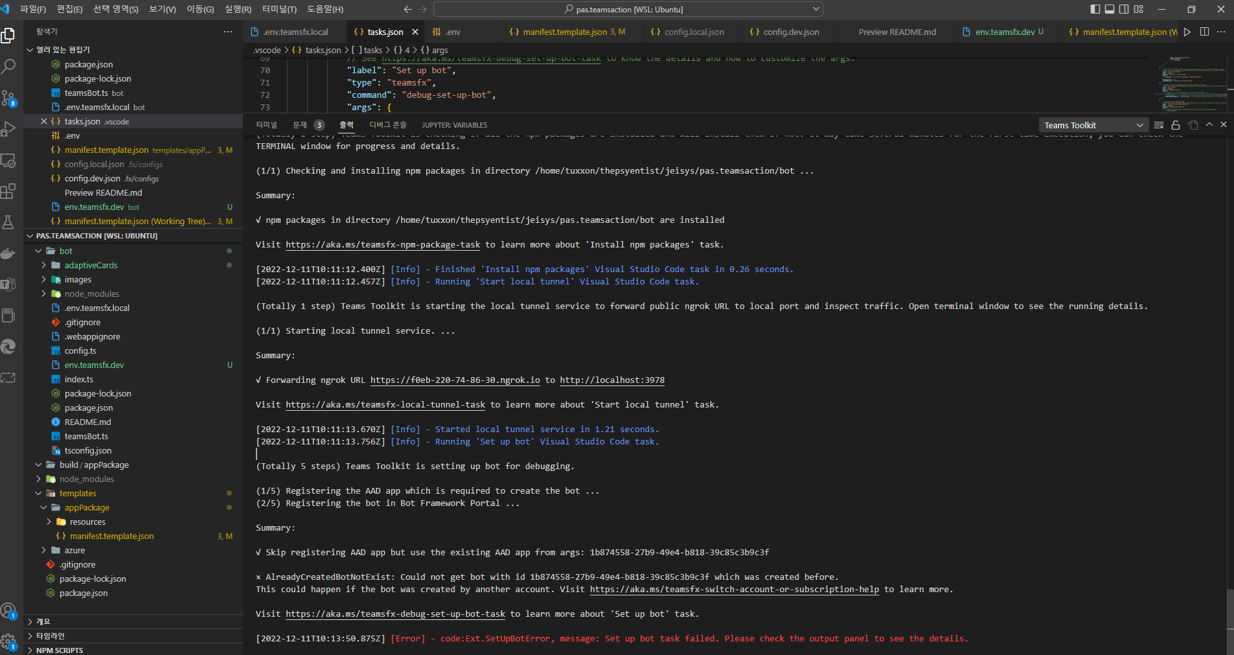This screenshot has width=1234, height=655.
Task: Open the Run and Debug sidebar
Action: (9, 129)
